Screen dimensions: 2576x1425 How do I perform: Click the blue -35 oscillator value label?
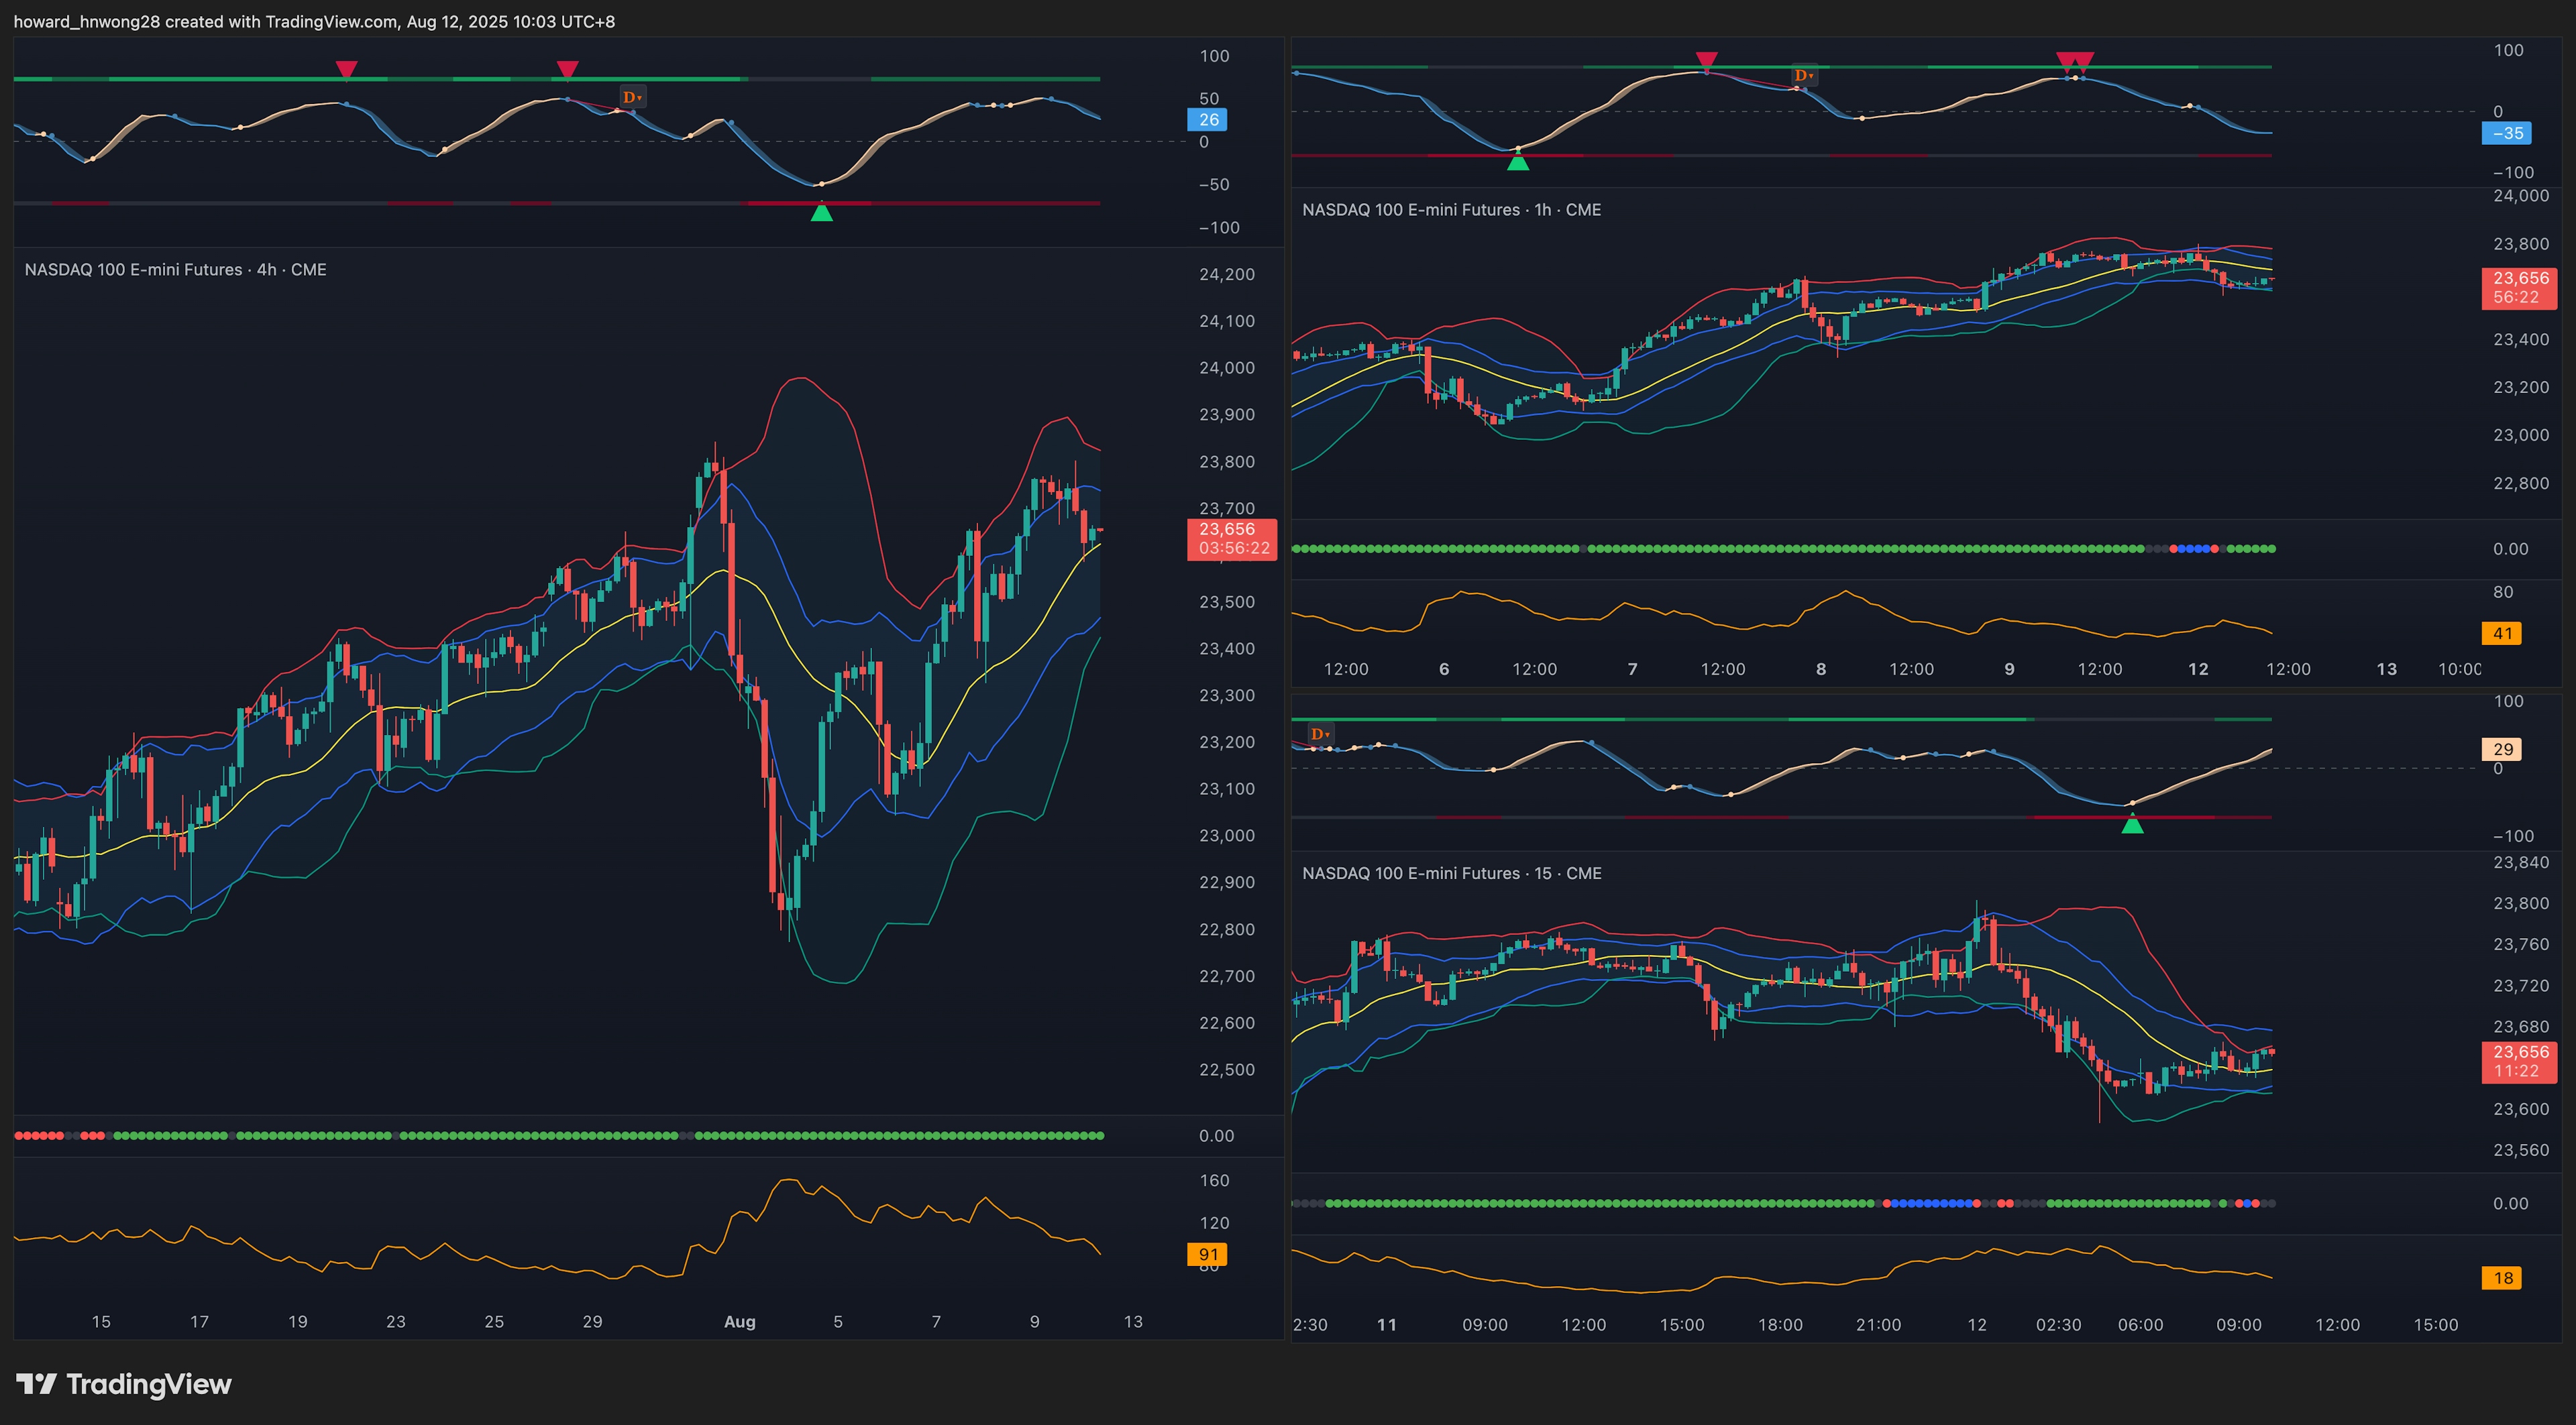click(x=2507, y=133)
